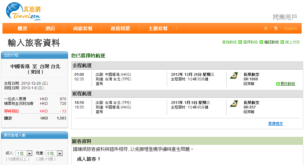Screen dimensions: 305x165
Task: Open the 酒店 menu in navigation bar
Action: [50, 28]
